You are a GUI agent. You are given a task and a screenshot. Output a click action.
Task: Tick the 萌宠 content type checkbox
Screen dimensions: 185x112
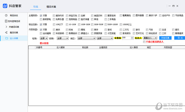(79, 30)
